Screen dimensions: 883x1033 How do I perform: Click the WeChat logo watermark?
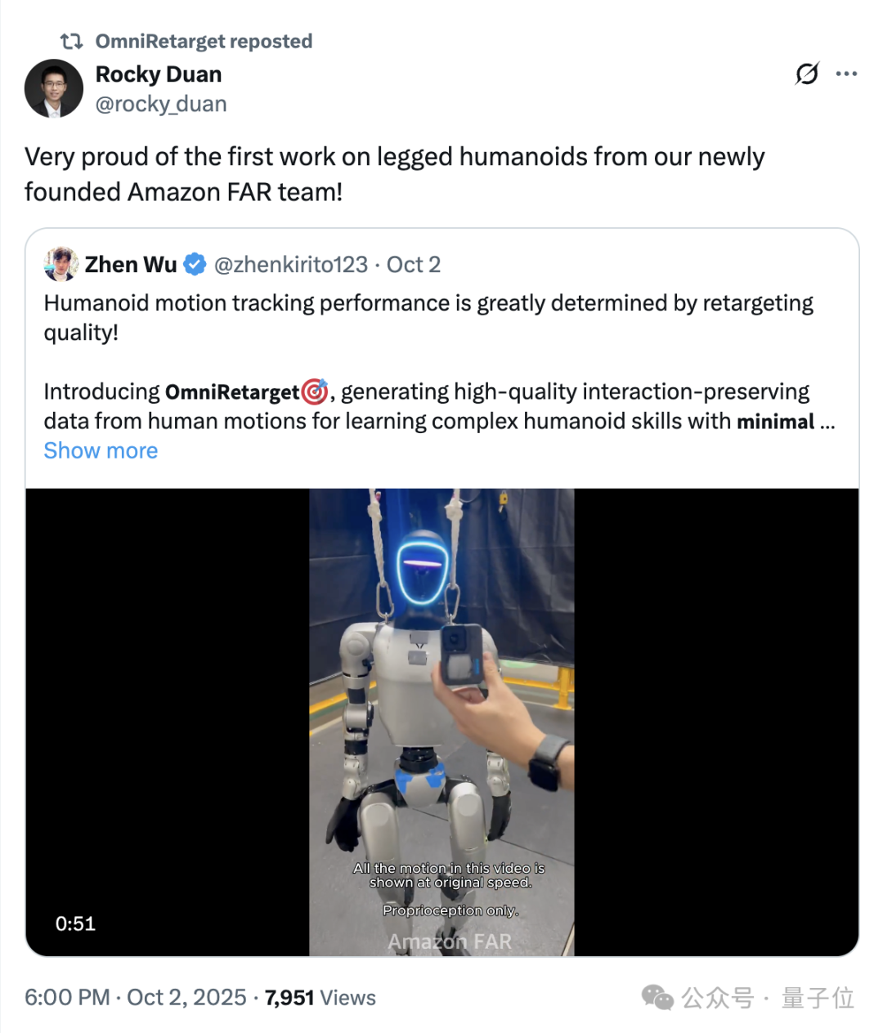click(657, 997)
